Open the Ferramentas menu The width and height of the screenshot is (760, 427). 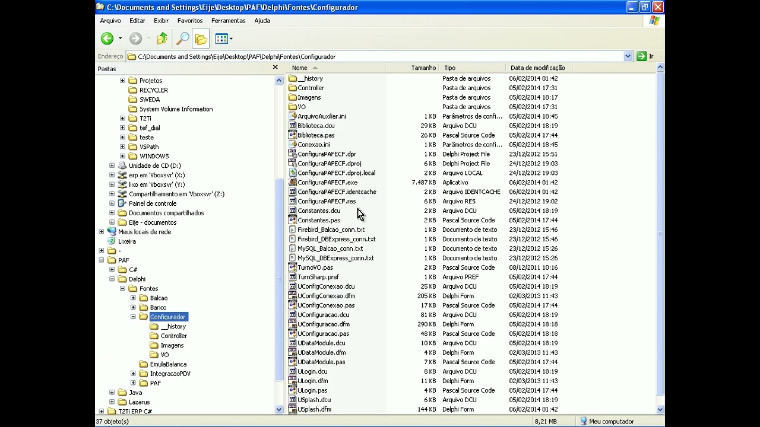[x=228, y=21]
